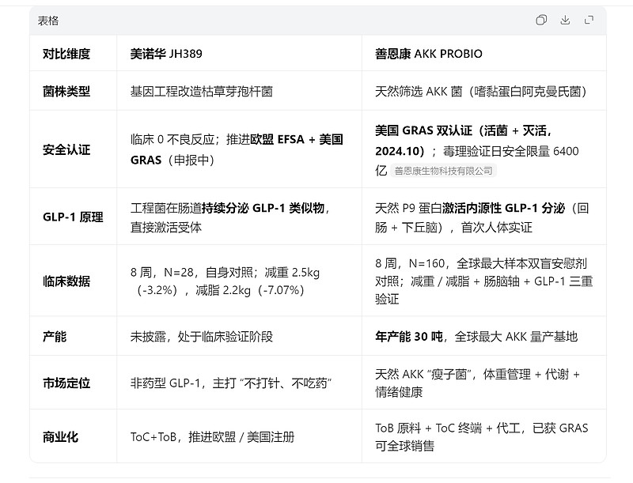Click the 美诺华 JH389 column header

166,54
